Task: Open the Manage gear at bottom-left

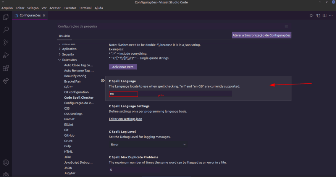Action: click(6, 174)
